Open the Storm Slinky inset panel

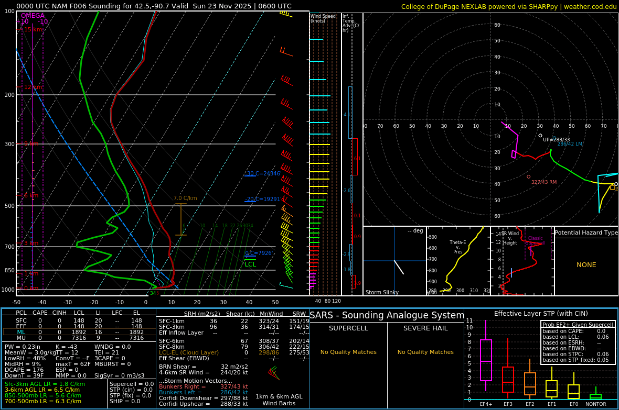click(394, 261)
